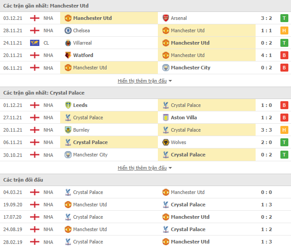Viewport: 291px width, 247px height.
Task: Click the Champions League flag icon
Action: coord(34,43)
